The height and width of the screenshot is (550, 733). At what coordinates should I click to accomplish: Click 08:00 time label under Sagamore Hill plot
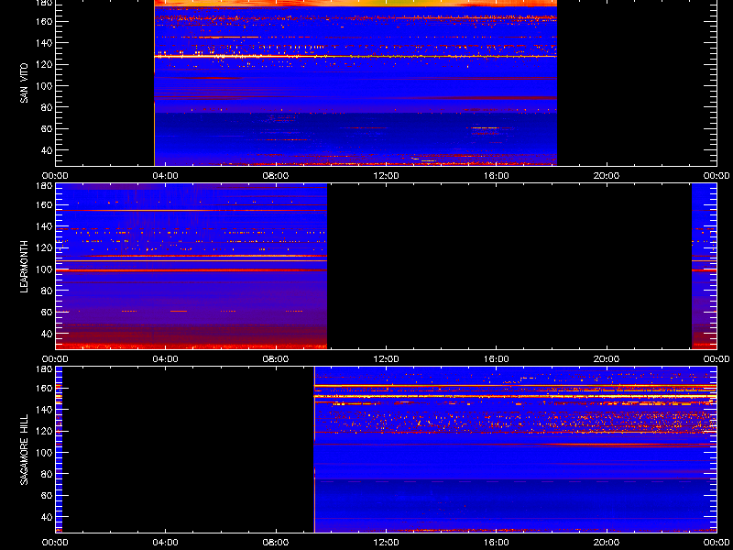pyautogui.click(x=276, y=543)
